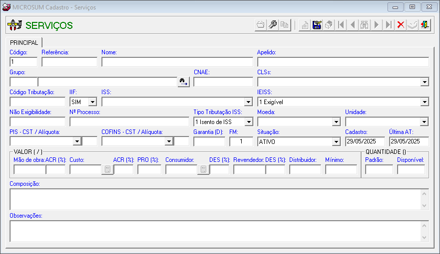
Task: Open the calculator next to Custo
Action: tap(107, 169)
